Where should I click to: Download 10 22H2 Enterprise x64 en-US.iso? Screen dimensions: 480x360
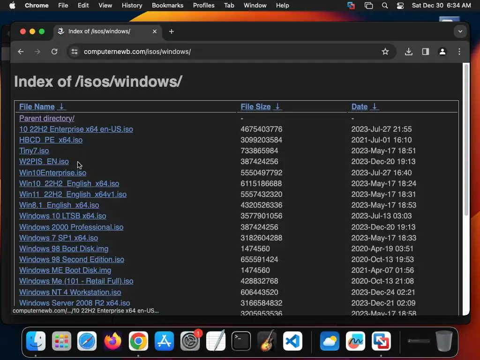pyautogui.click(x=76, y=129)
